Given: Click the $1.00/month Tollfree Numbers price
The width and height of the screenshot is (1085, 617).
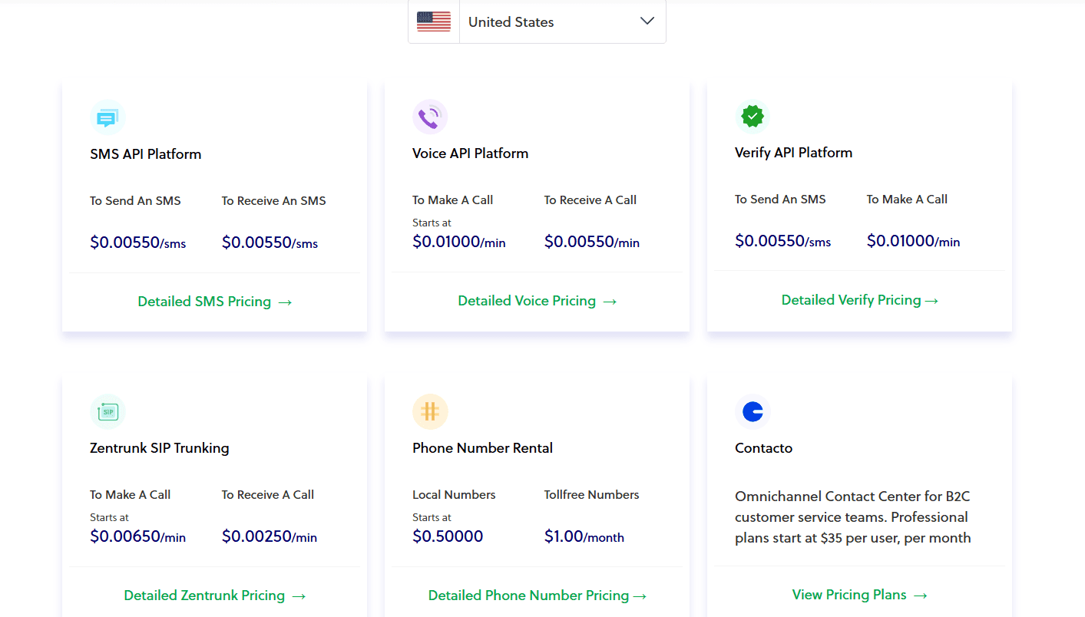Looking at the screenshot, I should tap(584, 537).
